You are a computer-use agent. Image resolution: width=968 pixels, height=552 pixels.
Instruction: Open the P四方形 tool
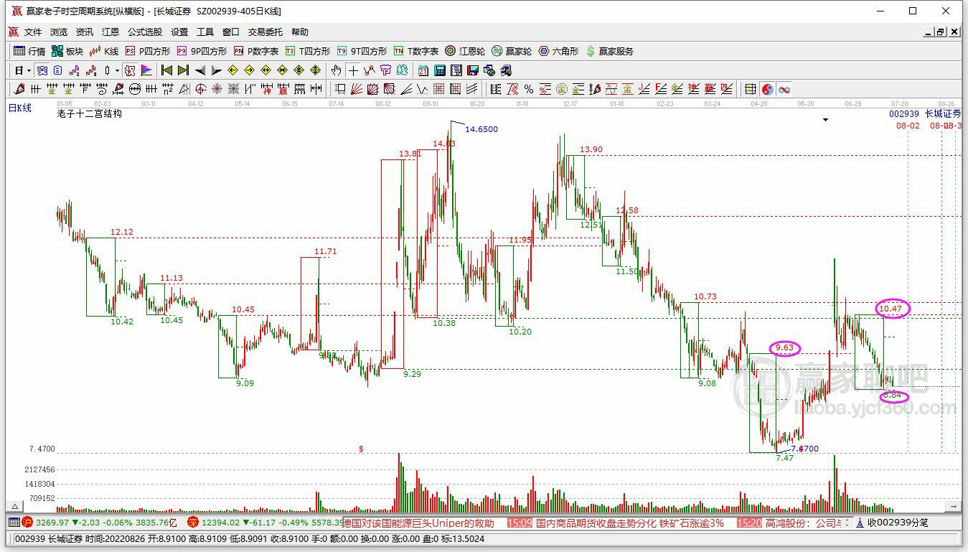148,51
